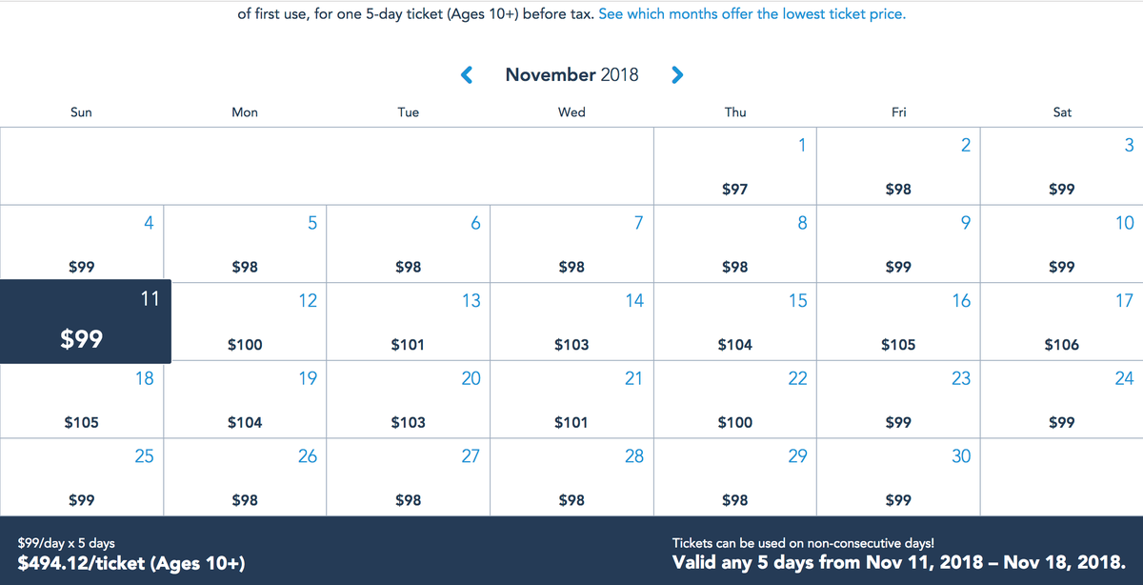Advance to next month with right arrow
This screenshot has width=1143, height=585.
point(677,74)
